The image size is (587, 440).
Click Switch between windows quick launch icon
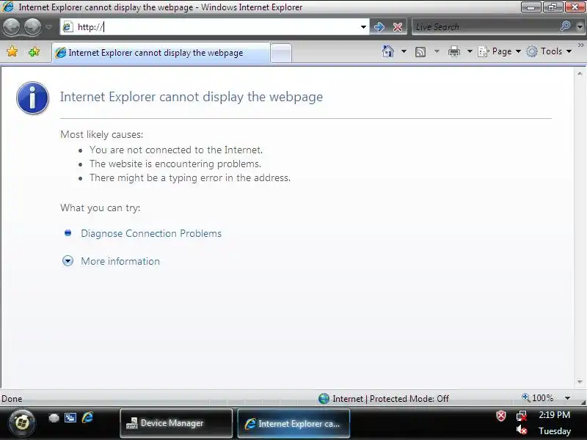pos(70,417)
